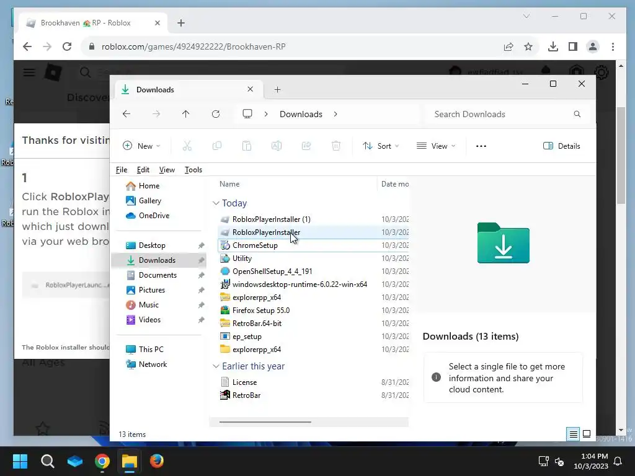Image resolution: width=635 pixels, height=476 pixels.
Task: Select the Brookhaven RP Roblox tab
Action: click(93, 23)
